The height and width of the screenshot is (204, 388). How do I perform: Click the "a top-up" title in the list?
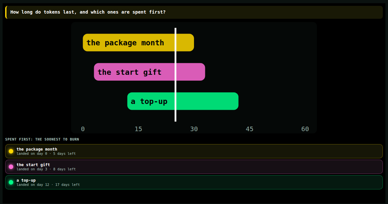point(26,180)
